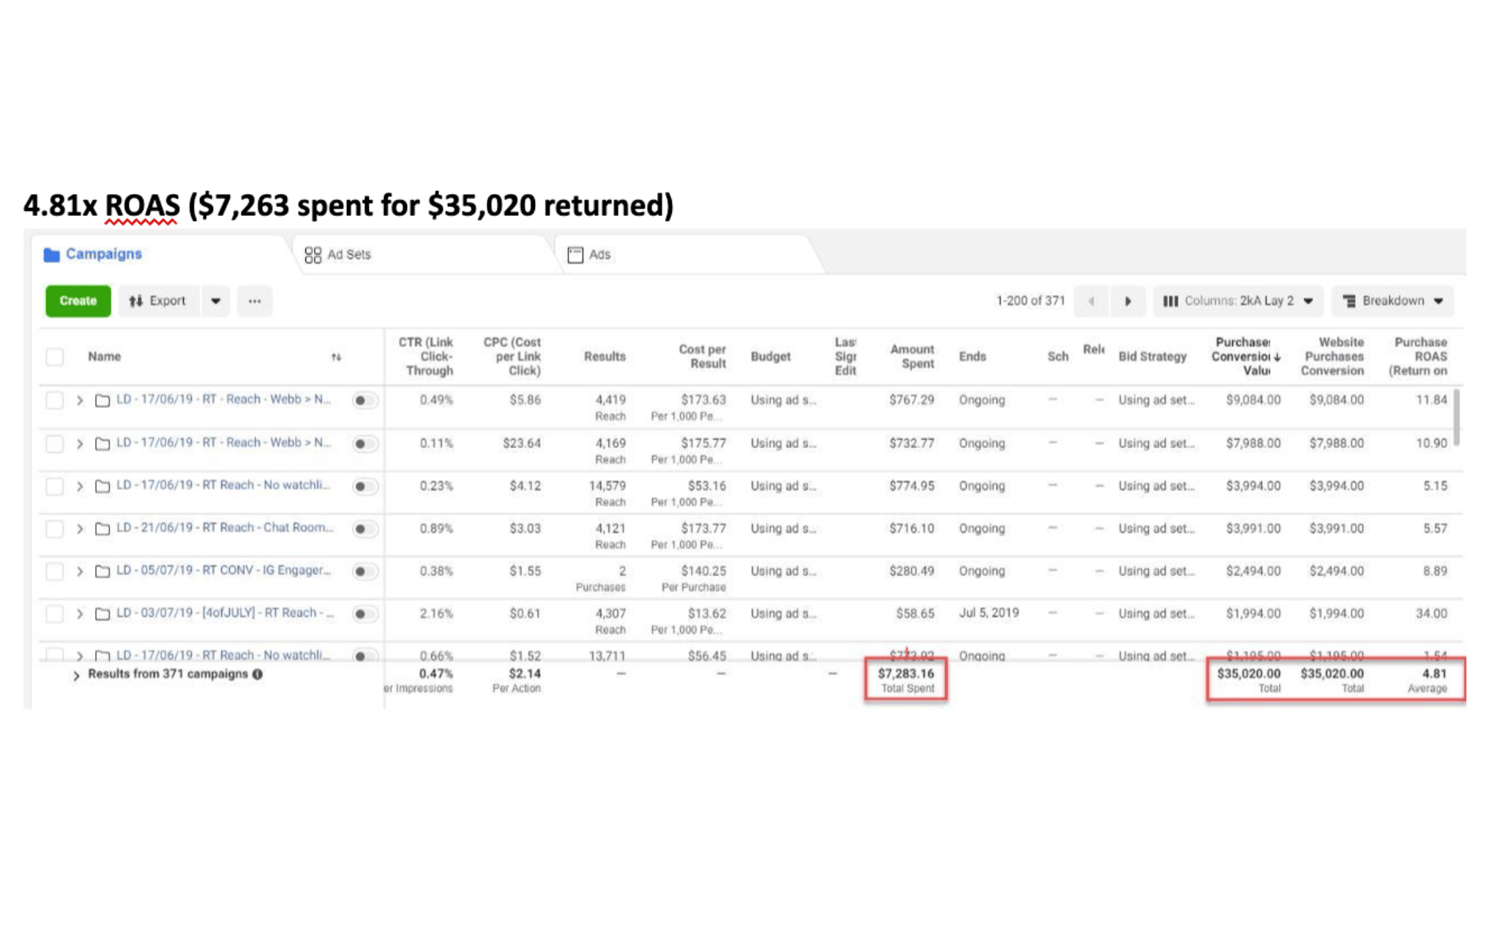1499x943 pixels.
Task: Open the Columns: 2kA Lay 2 dropdown
Action: pos(1238,301)
